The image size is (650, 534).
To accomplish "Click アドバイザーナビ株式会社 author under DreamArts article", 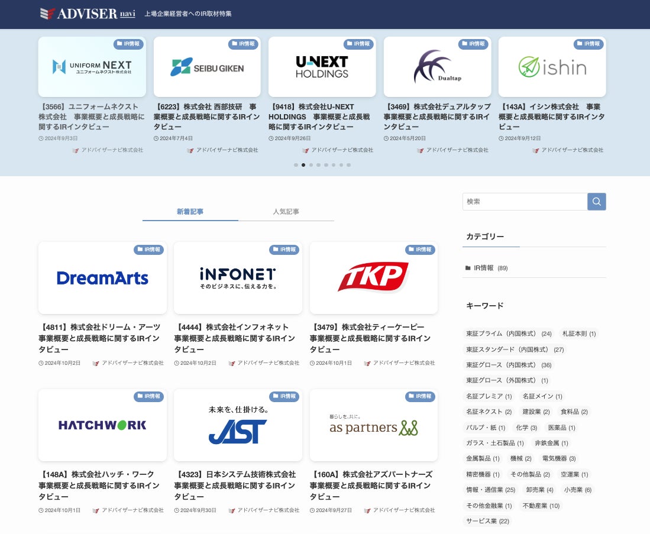I will click(128, 363).
